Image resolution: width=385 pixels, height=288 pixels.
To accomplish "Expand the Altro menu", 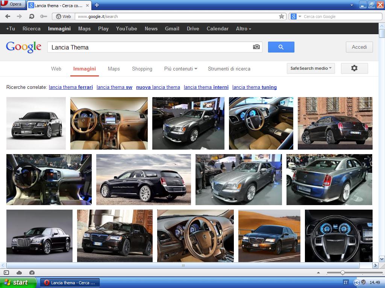I will (243, 28).
